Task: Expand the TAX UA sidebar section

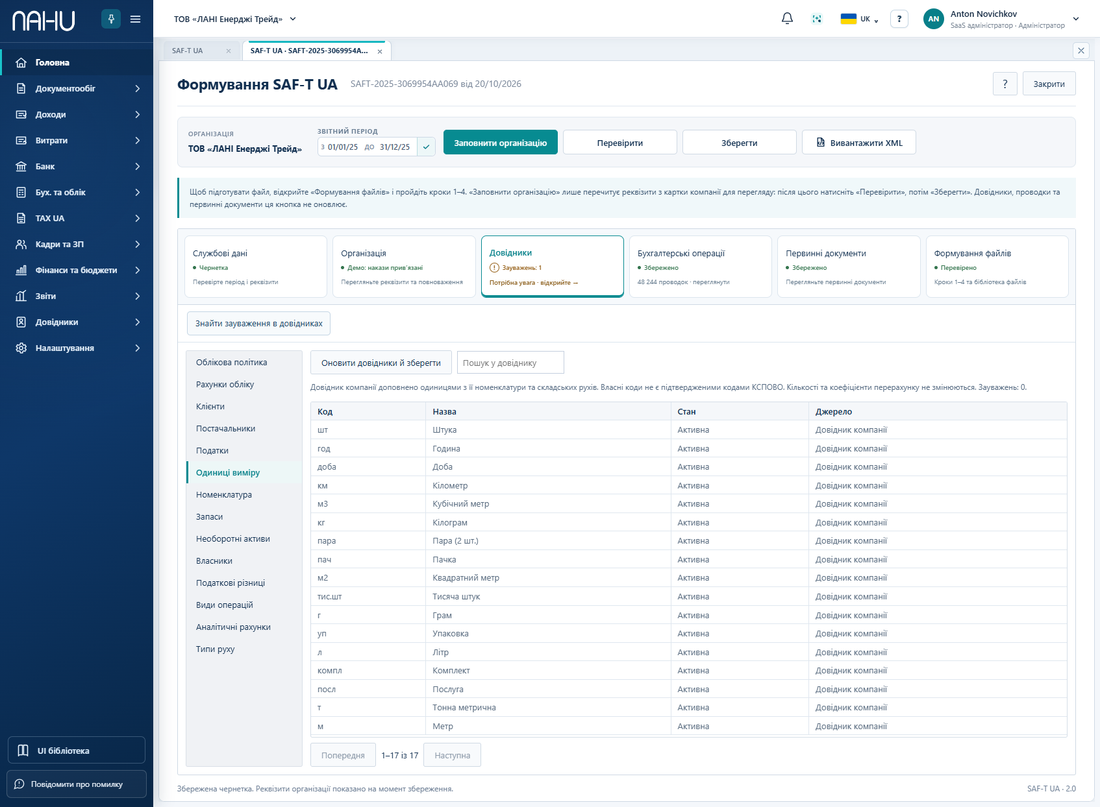Action: pos(138,218)
